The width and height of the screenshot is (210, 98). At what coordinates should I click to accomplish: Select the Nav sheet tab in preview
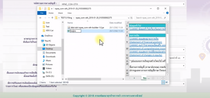coord(145,78)
